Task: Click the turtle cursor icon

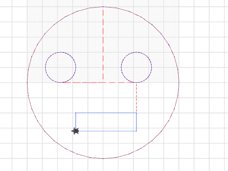Action: (x=76, y=131)
